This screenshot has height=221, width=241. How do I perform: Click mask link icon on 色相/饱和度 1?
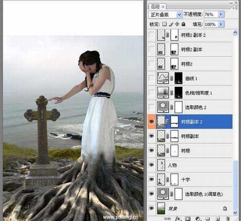click(172, 93)
